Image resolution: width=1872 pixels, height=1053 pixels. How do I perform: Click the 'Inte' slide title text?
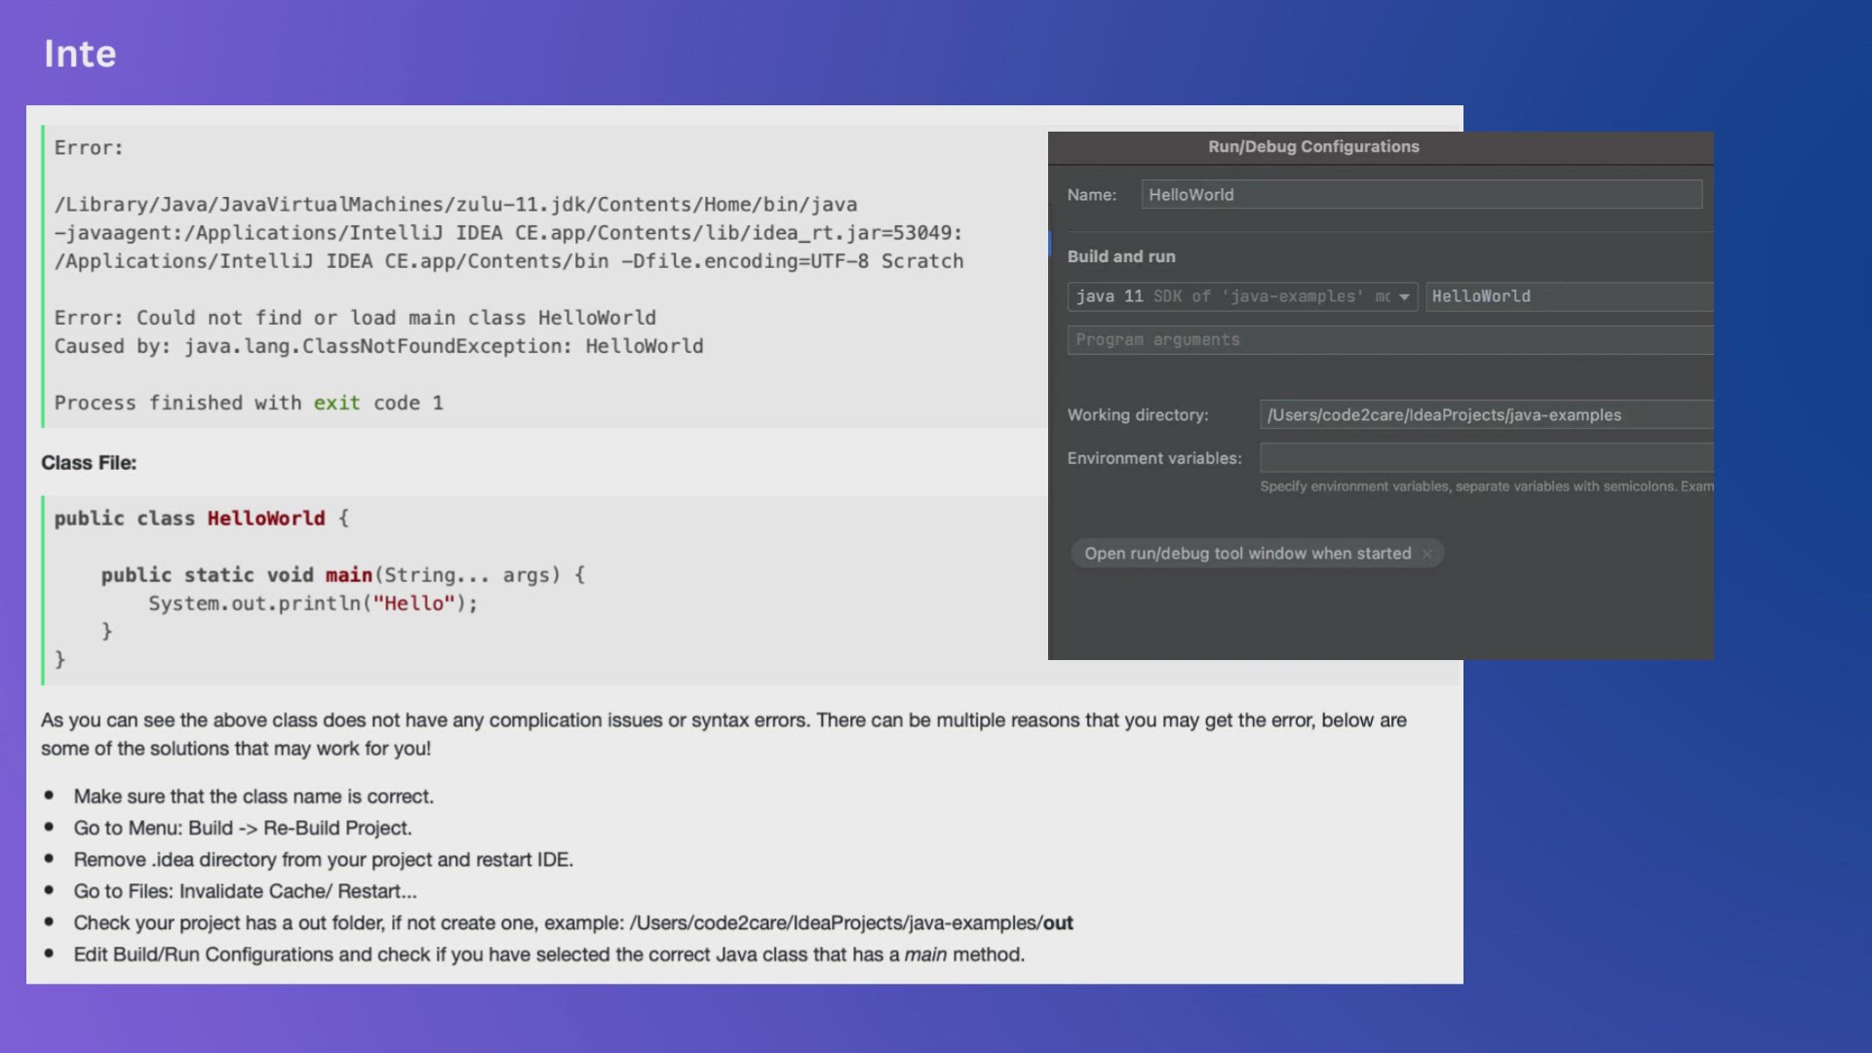pos(80,54)
